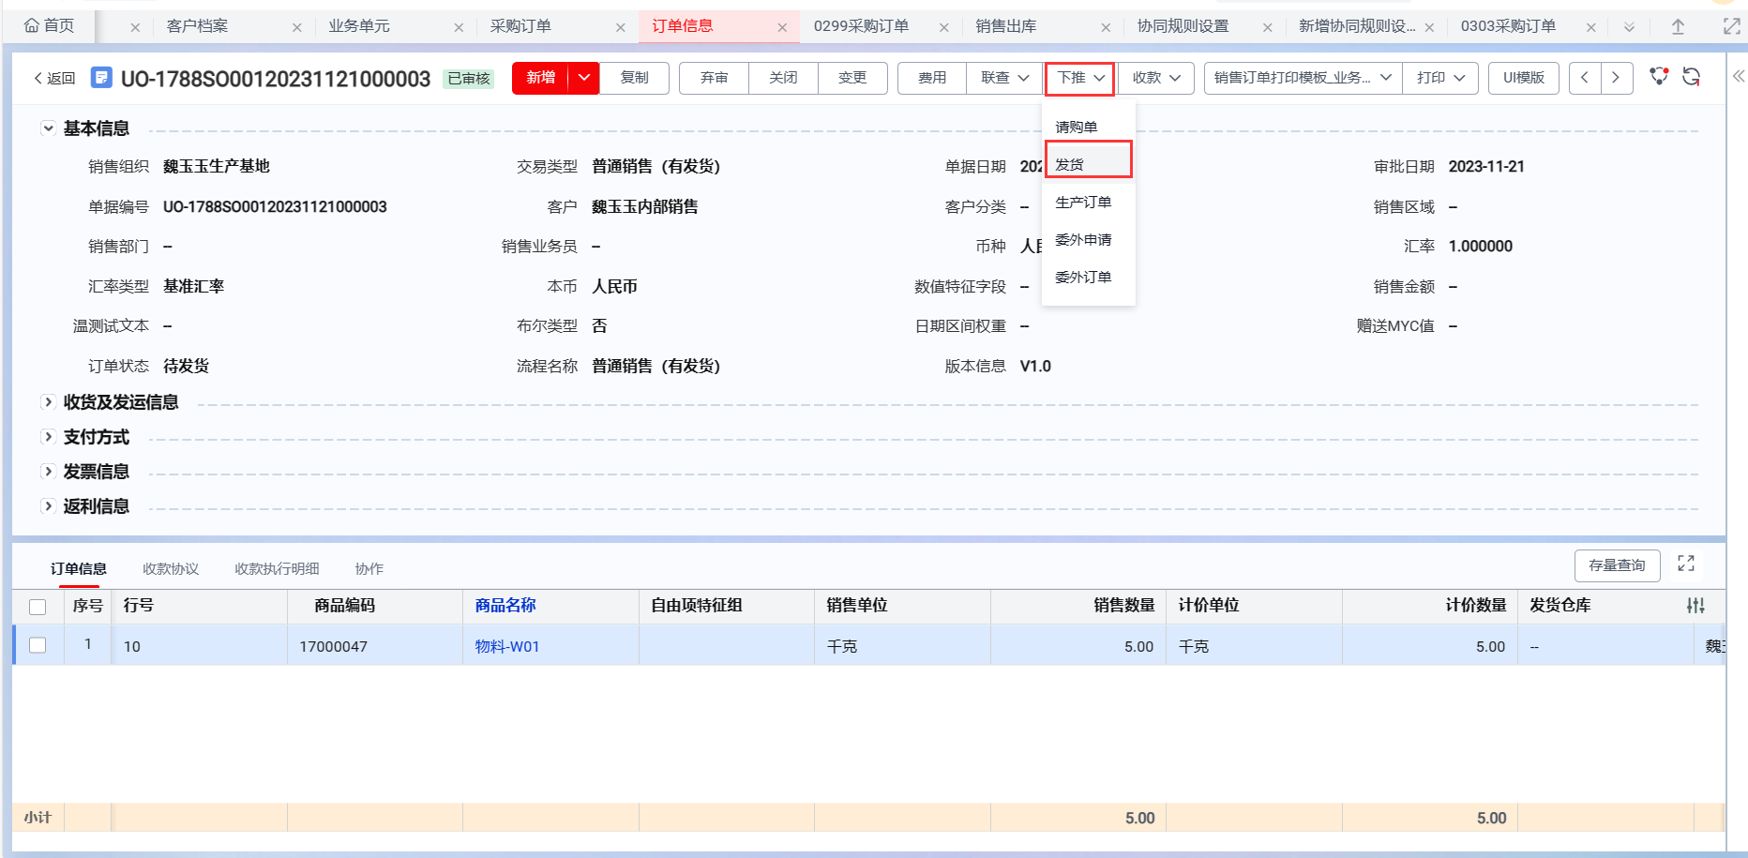
Task: Open the 收款 dropdown menu
Action: (1155, 78)
